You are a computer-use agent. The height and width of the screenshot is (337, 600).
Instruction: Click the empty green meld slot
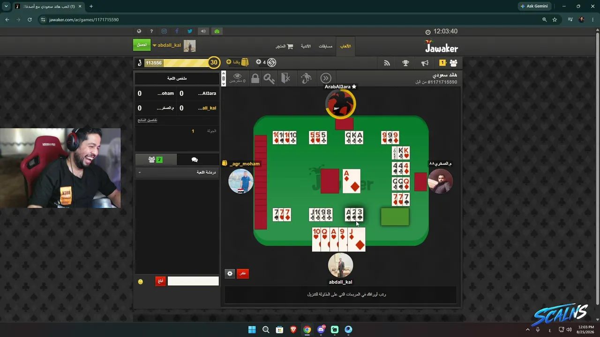[x=395, y=217]
